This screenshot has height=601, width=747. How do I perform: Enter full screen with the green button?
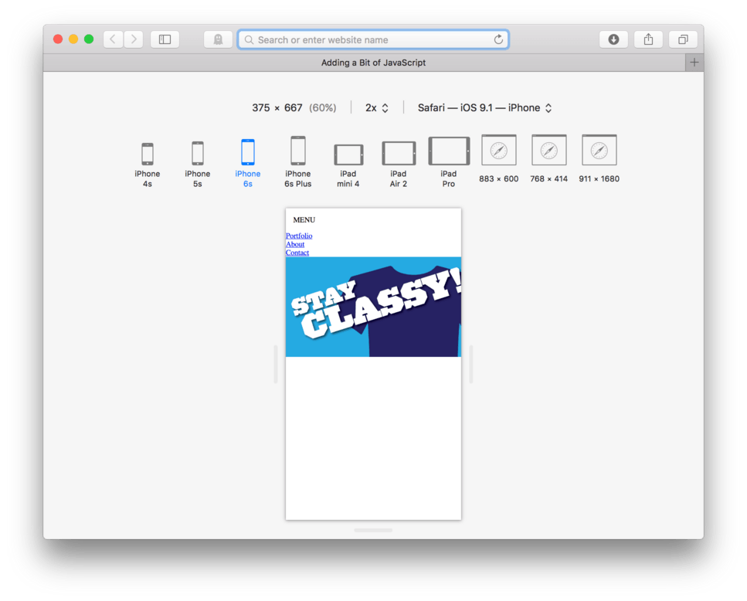coord(89,39)
